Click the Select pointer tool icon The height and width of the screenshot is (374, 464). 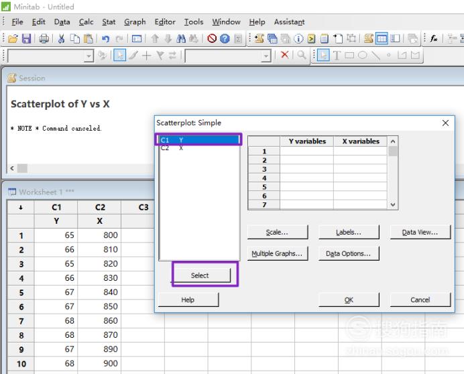119,56
